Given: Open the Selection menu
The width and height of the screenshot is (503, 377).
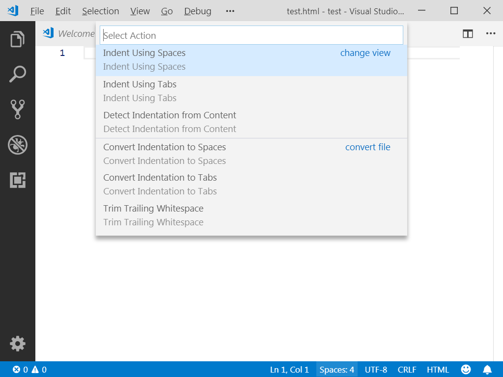Looking at the screenshot, I should pos(100,11).
